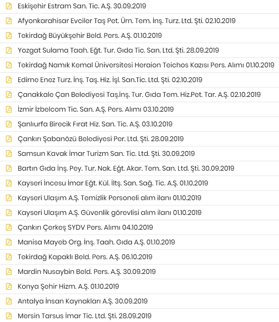279x322 pixels.
Task: Open Tekirdağ Namık Kemal Üniversitesi Heraion Teichos link
Action: pyautogui.click(x=146, y=65)
